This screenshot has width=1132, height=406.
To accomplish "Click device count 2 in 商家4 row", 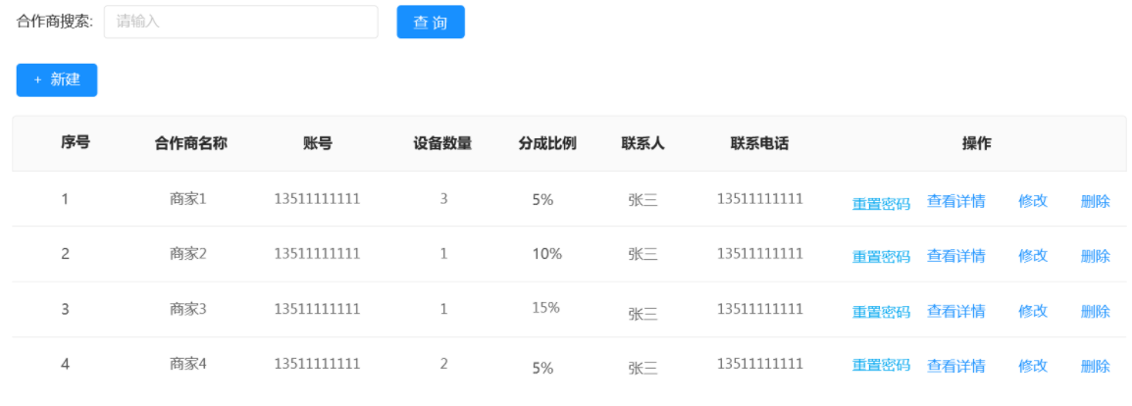I will (x=443, y=364).
